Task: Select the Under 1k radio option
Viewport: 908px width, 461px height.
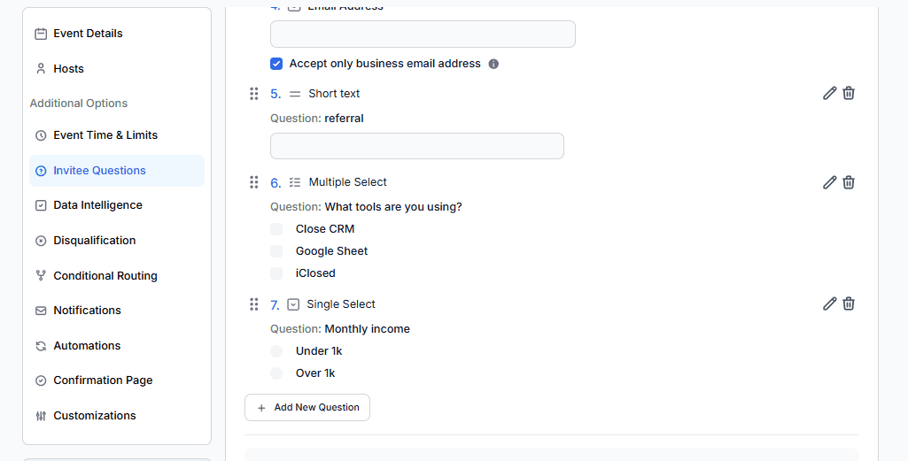Action: point(276,351)
